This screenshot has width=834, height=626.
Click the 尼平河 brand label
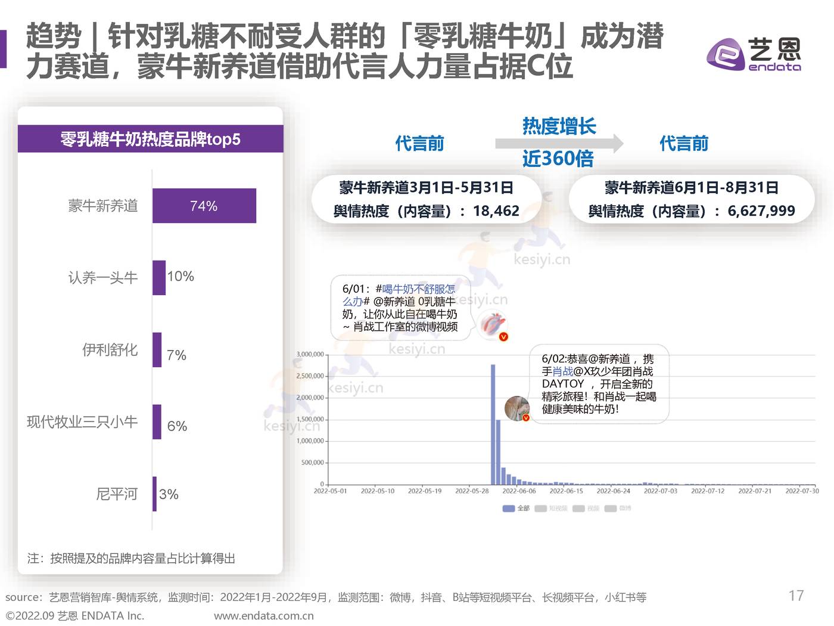point(117,494)
